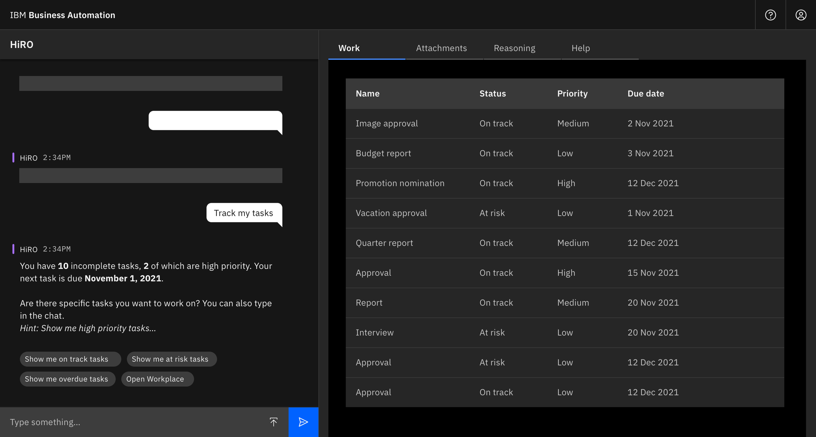The image size is (816, 437).
Task: Click At risk status of Vacation approval
Action: point(492,213)
